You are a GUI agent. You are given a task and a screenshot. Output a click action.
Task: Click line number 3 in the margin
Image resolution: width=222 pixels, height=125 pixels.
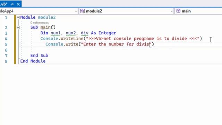coord(6,33)
